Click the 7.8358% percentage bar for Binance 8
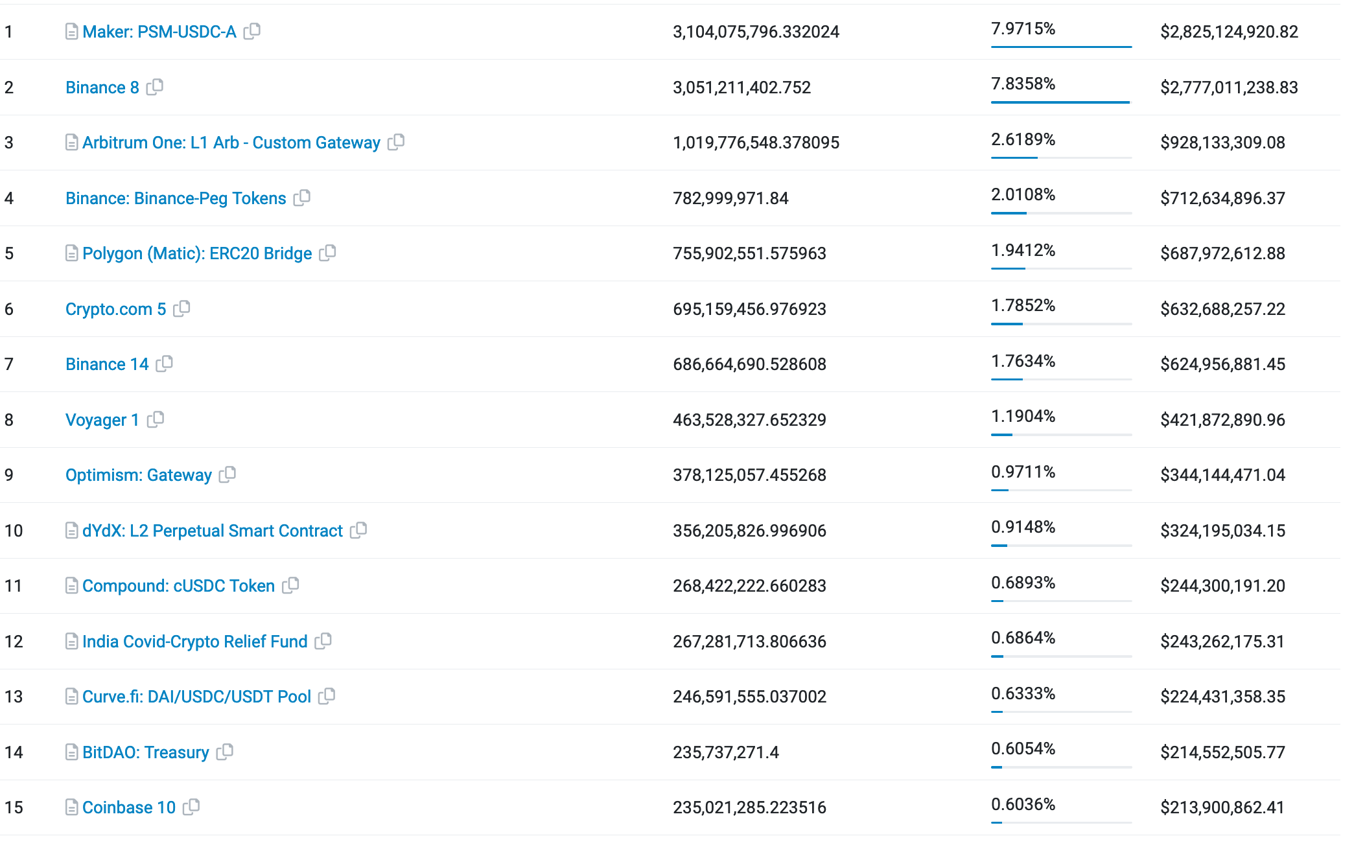This screenshot has height=847, width=1354. point(1061,102)
